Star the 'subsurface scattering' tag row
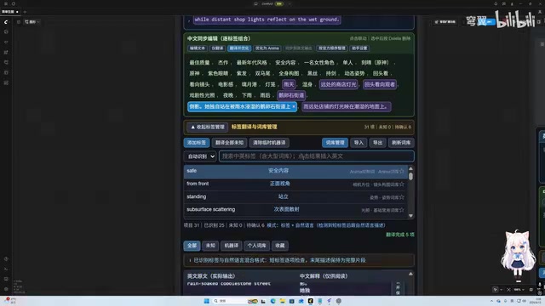 (402, 210)
